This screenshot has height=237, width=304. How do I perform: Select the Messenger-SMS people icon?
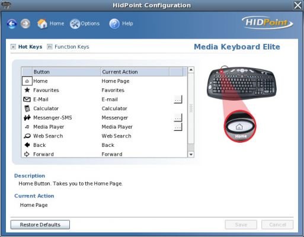pos(27,118)
